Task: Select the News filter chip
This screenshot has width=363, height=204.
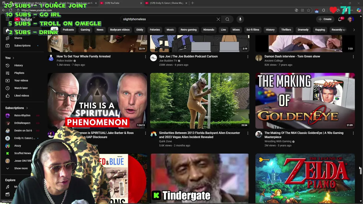Action: point(100,30)
